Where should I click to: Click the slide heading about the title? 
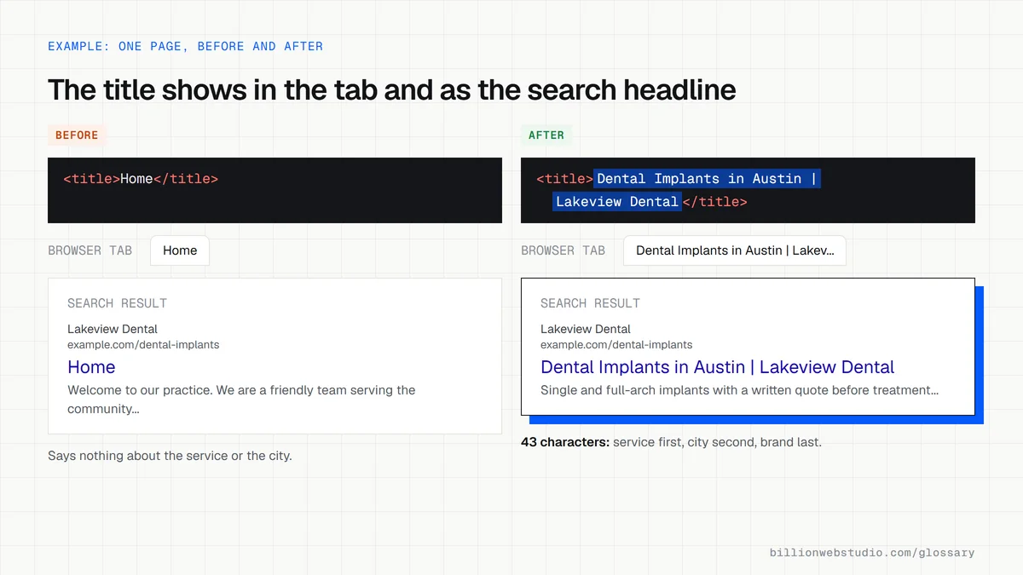click(391, 89)
